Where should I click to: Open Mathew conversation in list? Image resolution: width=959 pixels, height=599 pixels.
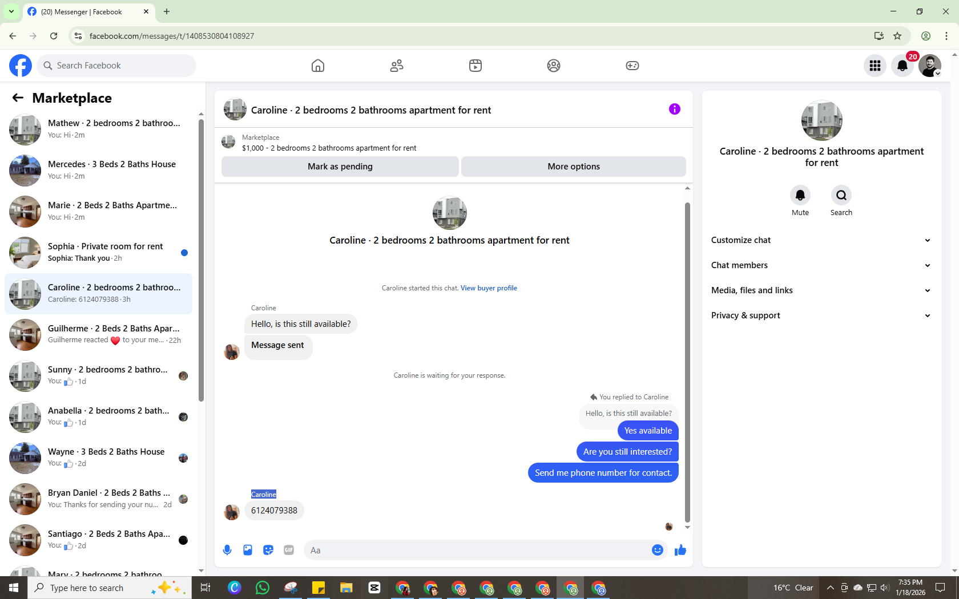pos(98,129)
